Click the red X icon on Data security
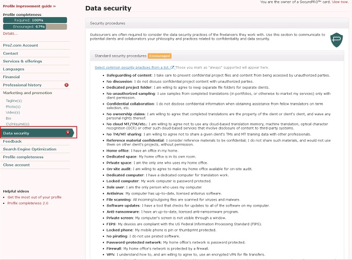 pyautogui.click(x=68, y=132)
